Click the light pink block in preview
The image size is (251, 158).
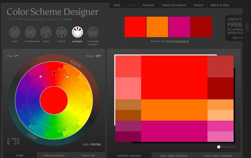point(221,136)
